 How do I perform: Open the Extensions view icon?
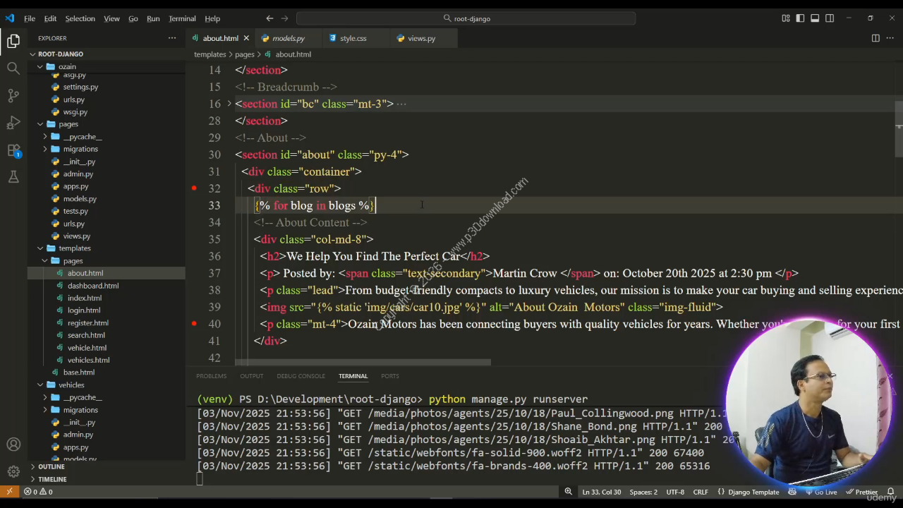tap(13, 150)
